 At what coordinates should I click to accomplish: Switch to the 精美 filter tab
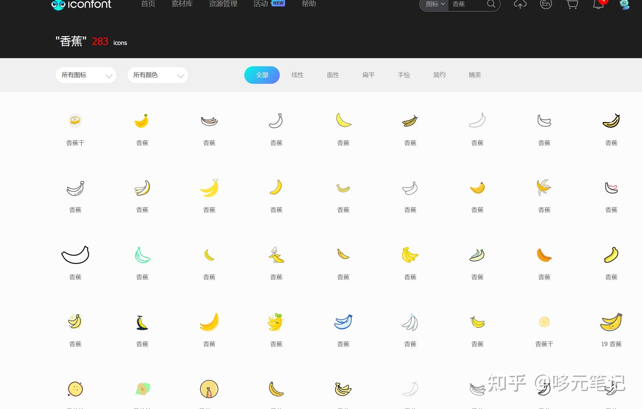(x=475, y=75)
